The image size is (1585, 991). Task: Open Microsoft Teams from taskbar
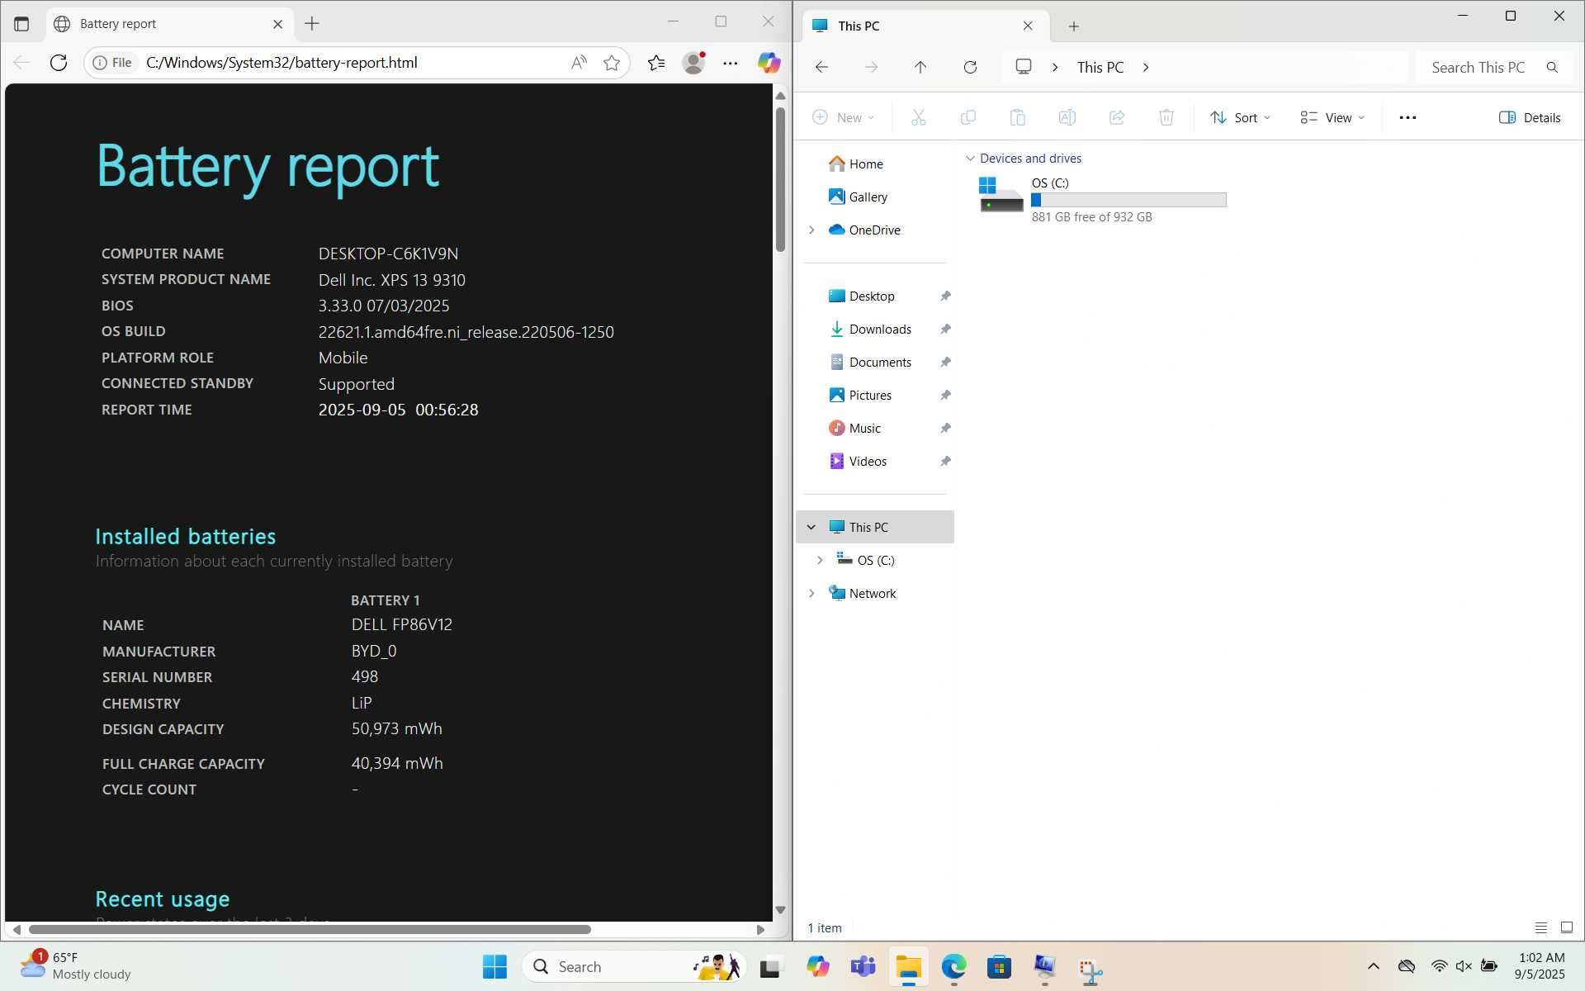click(x=863, y=967)
